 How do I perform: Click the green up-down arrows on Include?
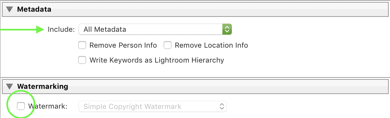pos(227,29)
